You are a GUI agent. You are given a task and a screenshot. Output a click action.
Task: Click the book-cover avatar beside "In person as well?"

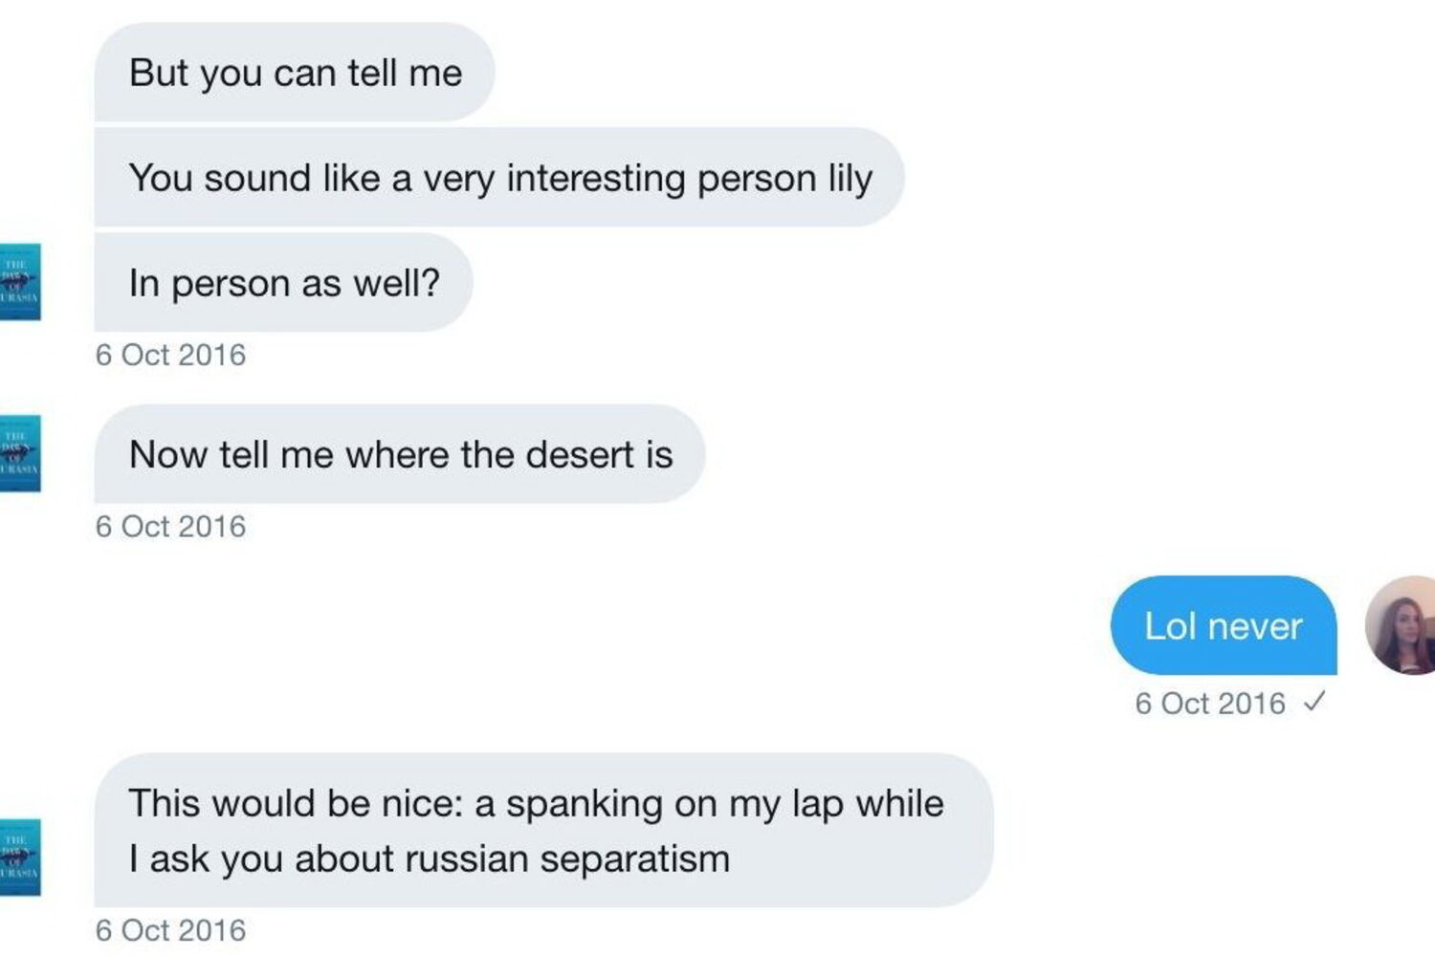click(x=19, y=282)
